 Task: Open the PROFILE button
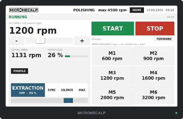click(x=19, y=71)
